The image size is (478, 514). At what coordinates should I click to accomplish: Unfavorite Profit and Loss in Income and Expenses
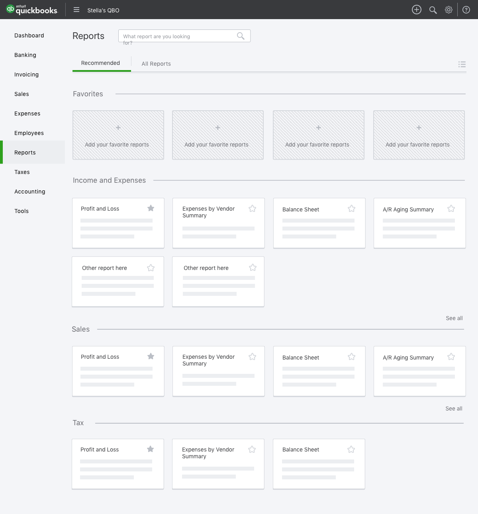151,208
